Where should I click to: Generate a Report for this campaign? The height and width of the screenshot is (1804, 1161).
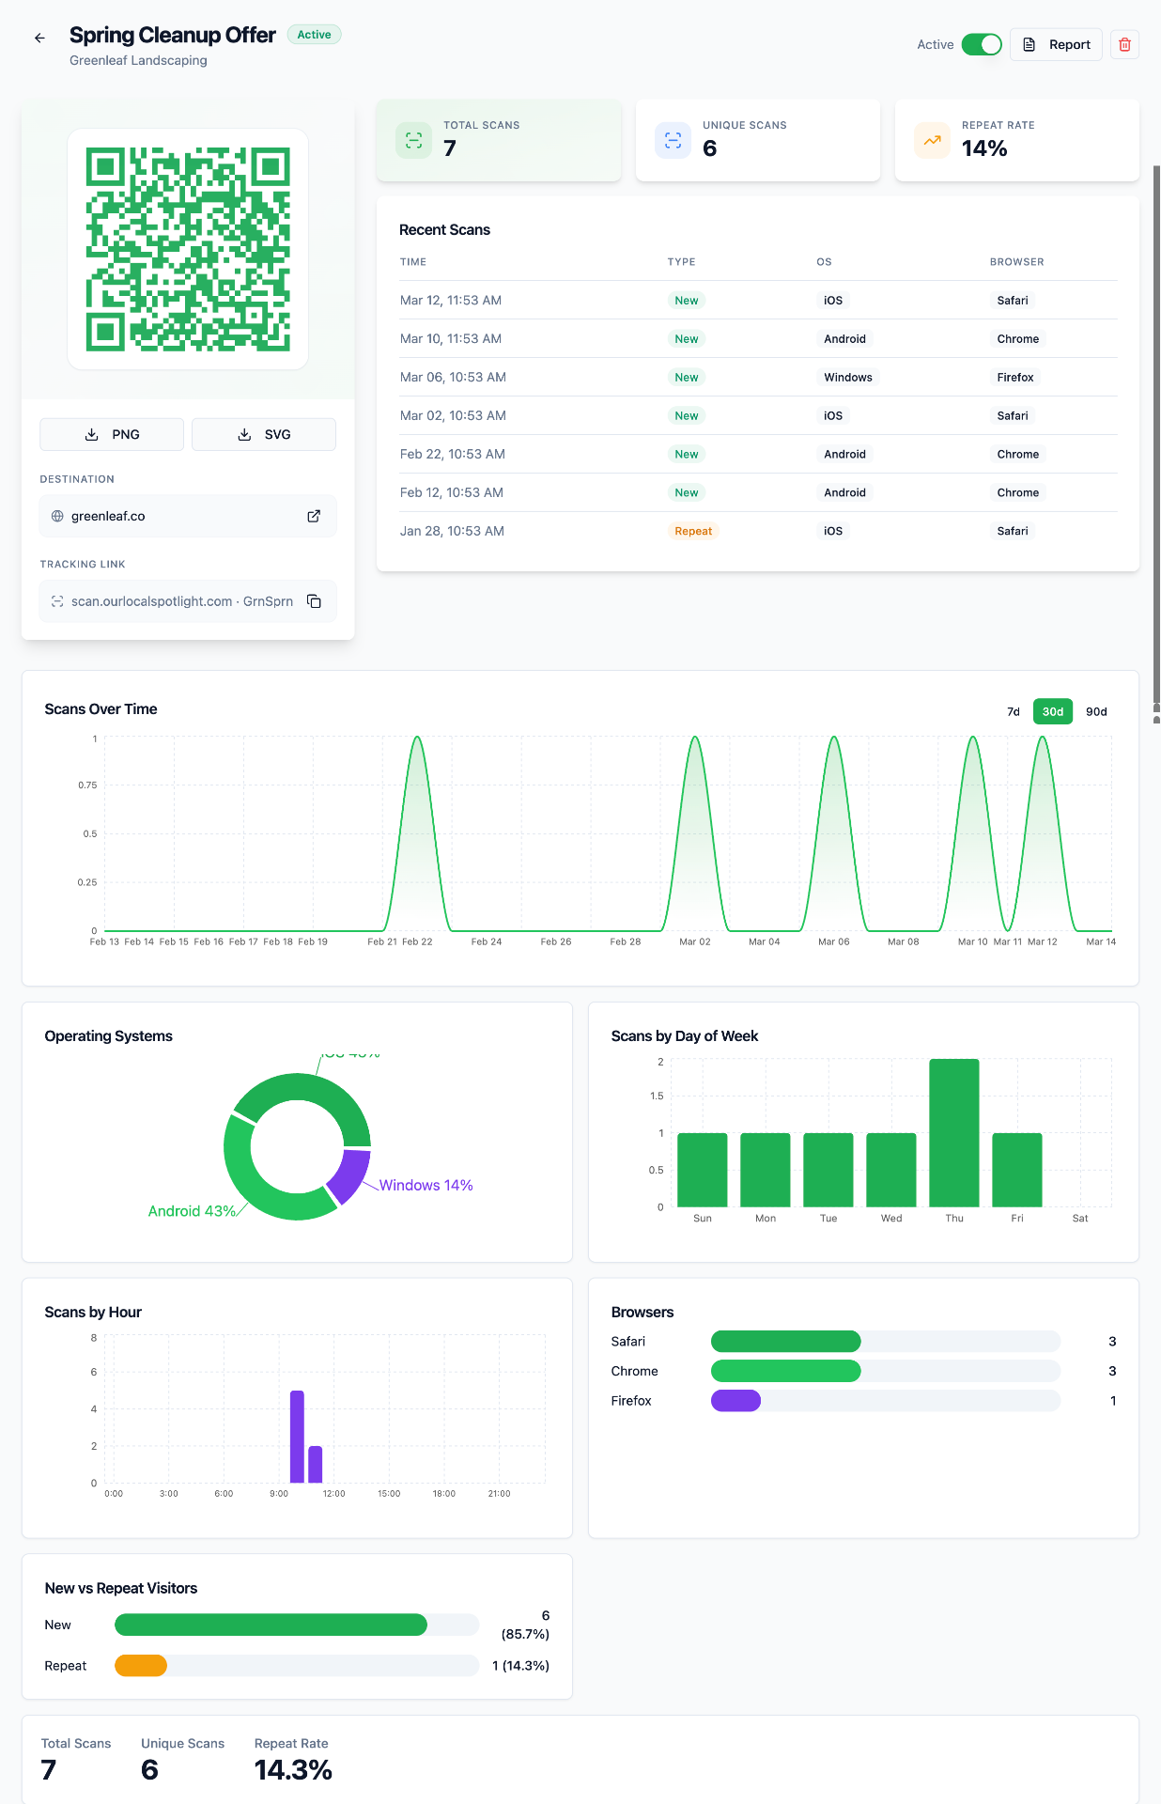[1056, 44]
